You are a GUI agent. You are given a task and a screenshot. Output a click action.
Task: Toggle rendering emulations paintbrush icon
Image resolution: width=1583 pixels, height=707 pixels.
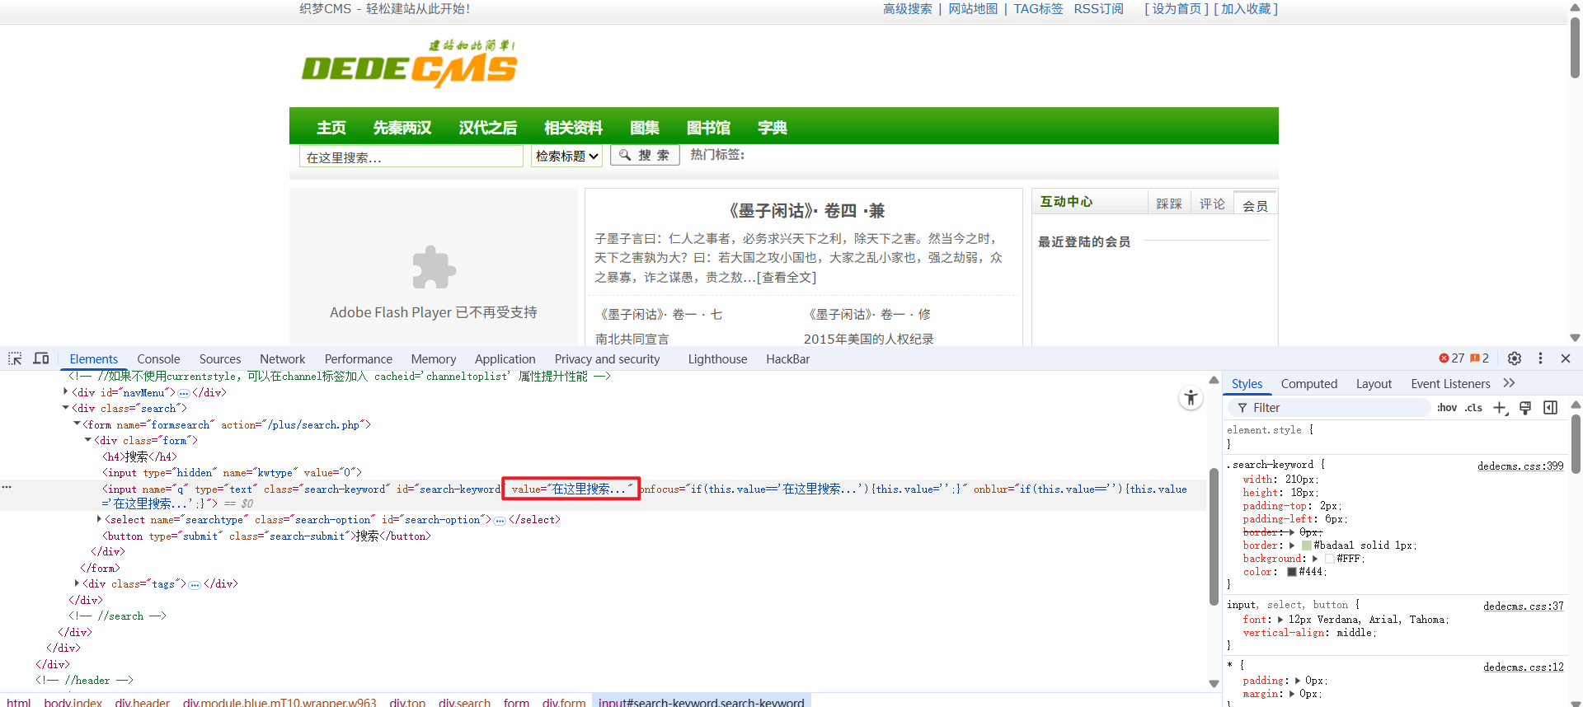coord(1525,408)
